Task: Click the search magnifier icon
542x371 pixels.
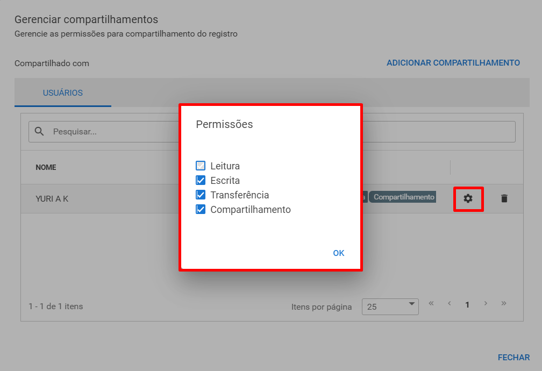Action: click(39, 131)
